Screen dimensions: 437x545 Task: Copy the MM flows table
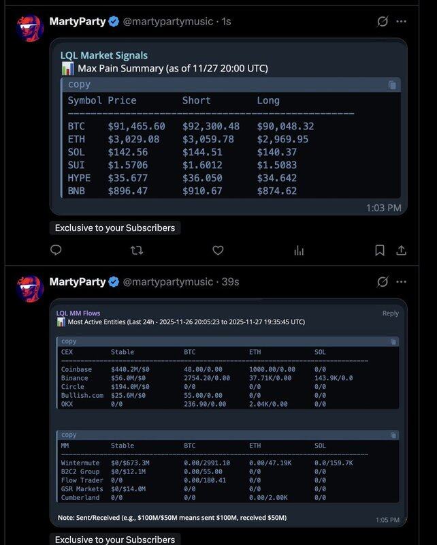click(x=393, y=435)
